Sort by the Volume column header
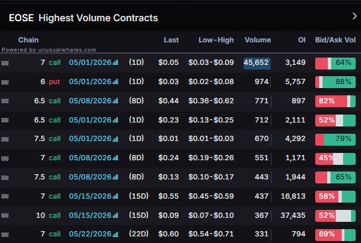The image size is (361, 243). click(257, 40)
